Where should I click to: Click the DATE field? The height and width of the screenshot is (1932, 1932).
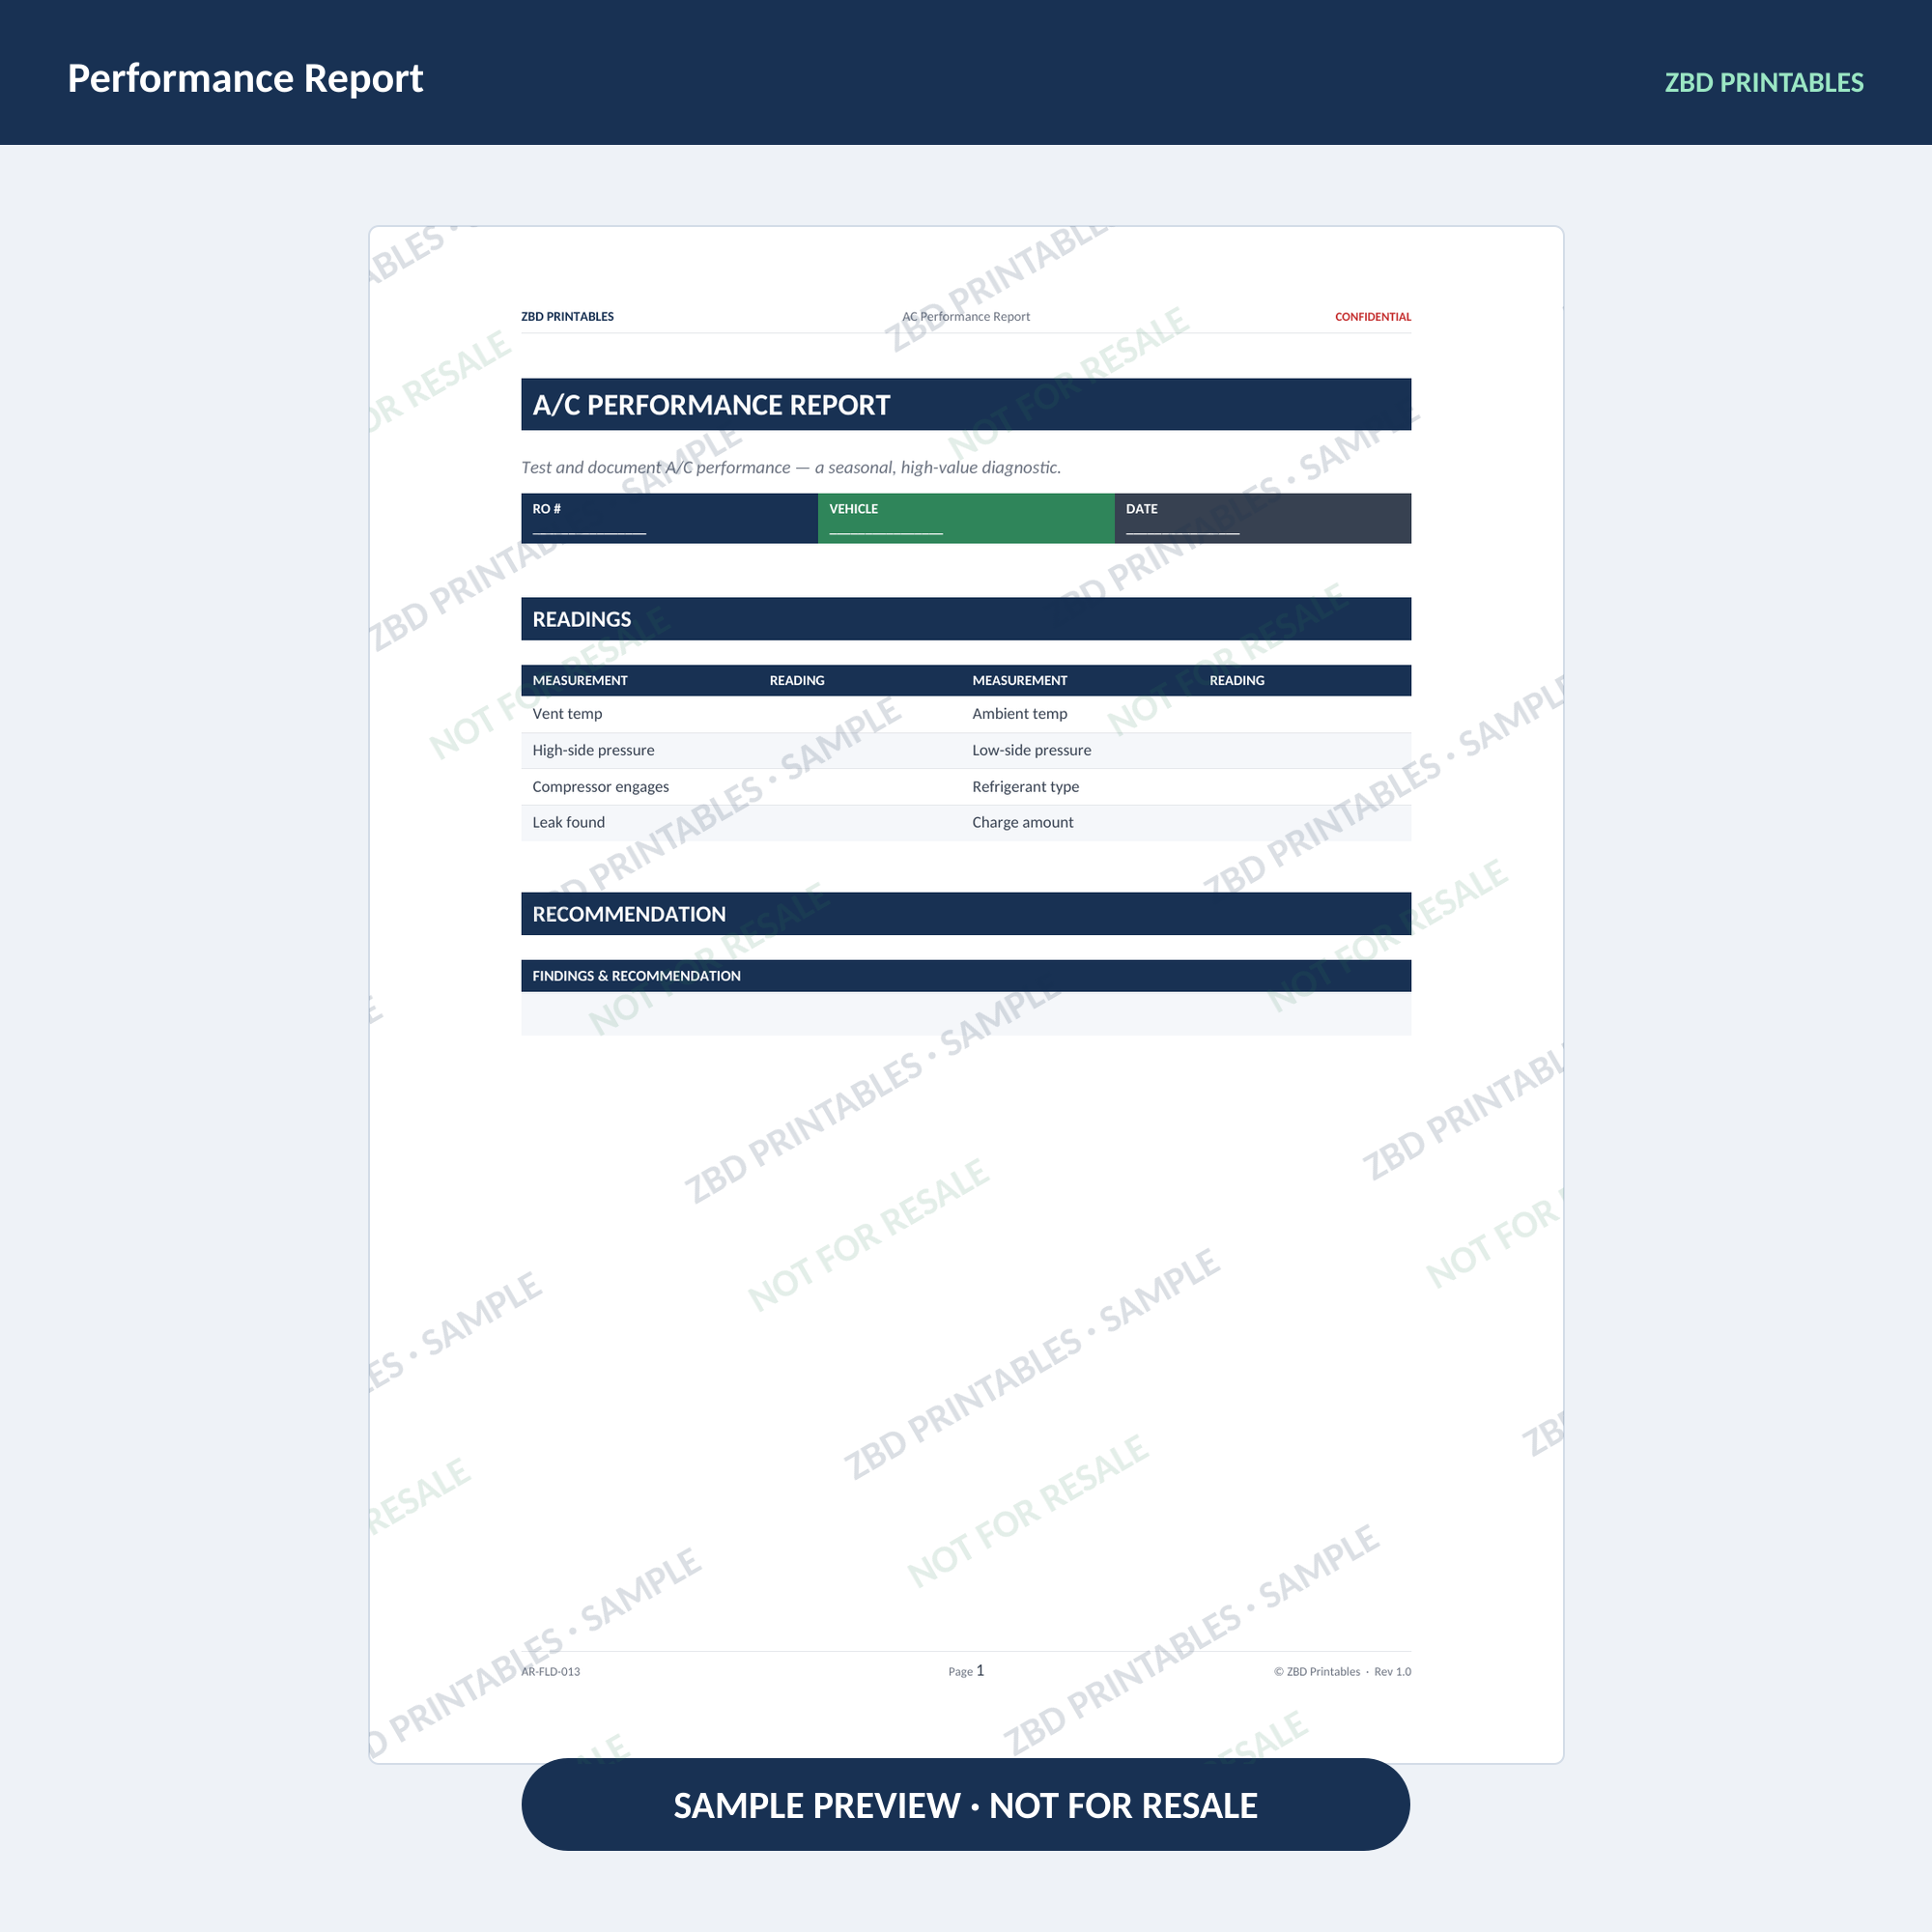(x=1263, y=518)
